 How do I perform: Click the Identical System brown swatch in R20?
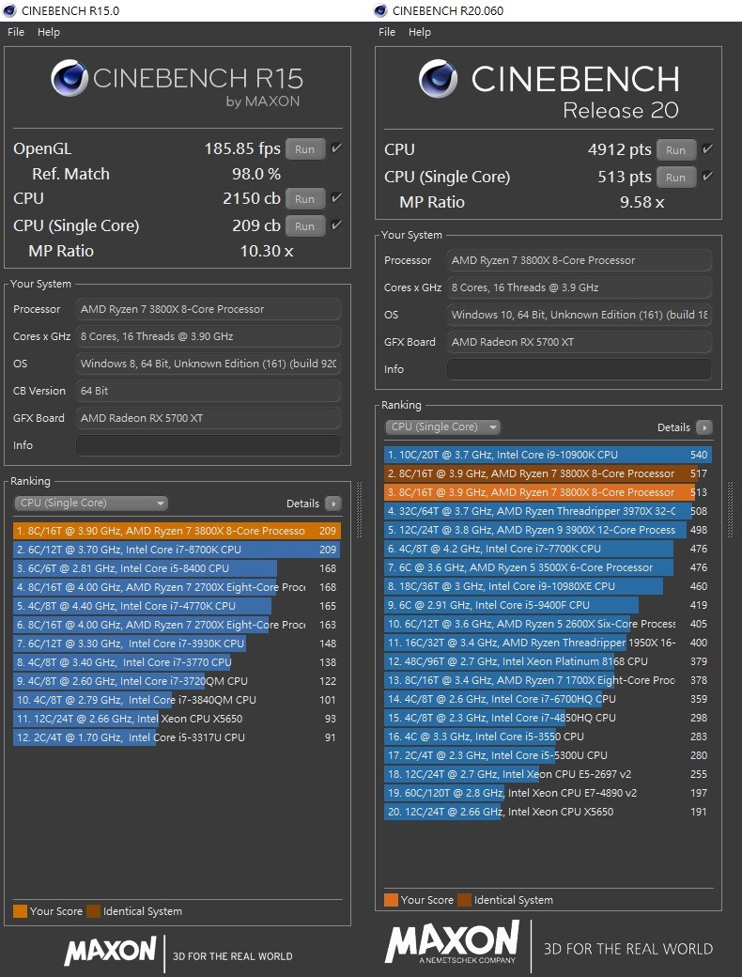(x=465, y=900)
